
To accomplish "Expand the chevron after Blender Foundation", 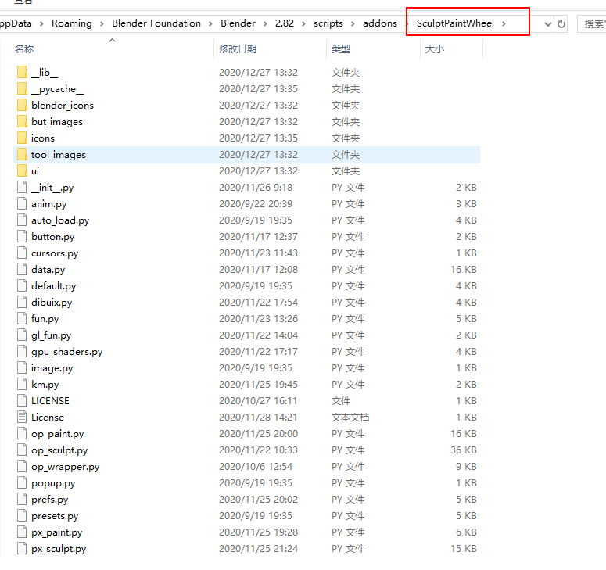I will (210, 23).
